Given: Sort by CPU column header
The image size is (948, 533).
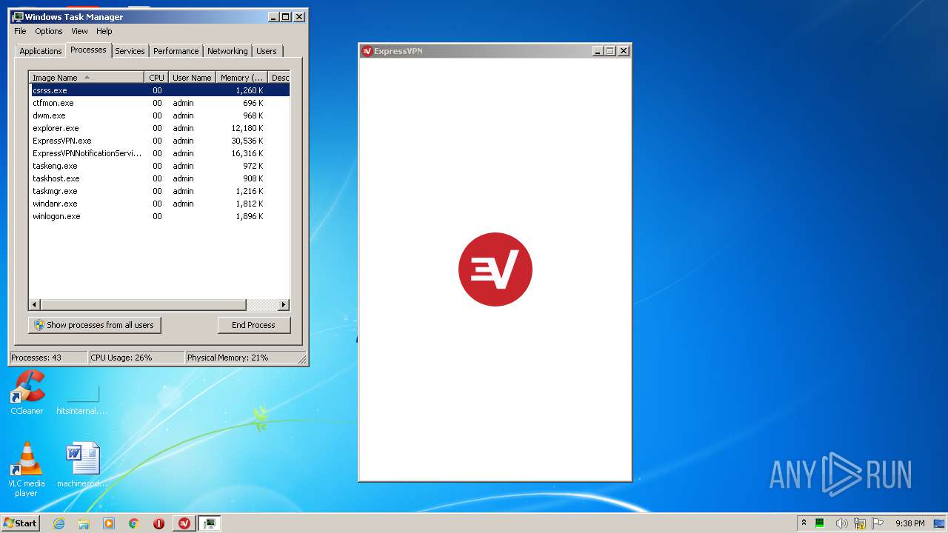Looking at the screenshot, I should (156, 78).
